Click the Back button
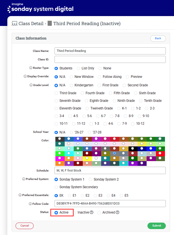174x235 pixels. 158,38
